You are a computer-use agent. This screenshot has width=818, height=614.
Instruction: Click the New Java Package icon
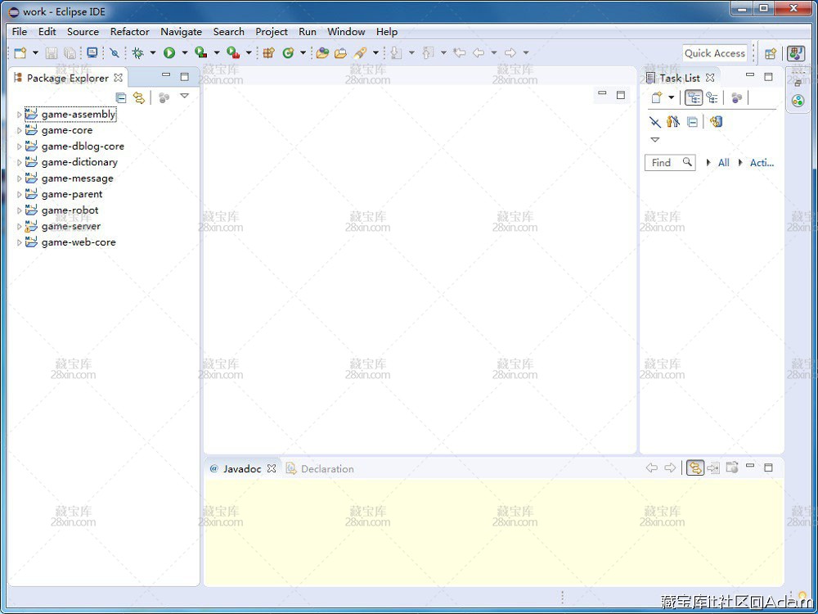[x=268, y=52]
